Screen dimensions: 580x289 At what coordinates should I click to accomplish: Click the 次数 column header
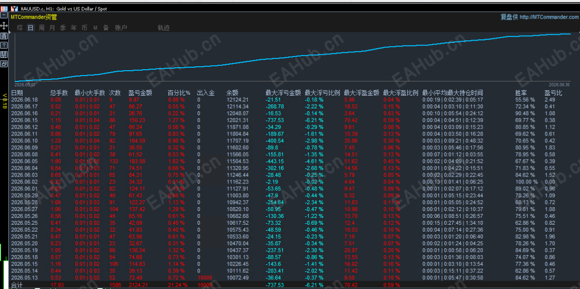pyautogui.click(x=114, y=93)
